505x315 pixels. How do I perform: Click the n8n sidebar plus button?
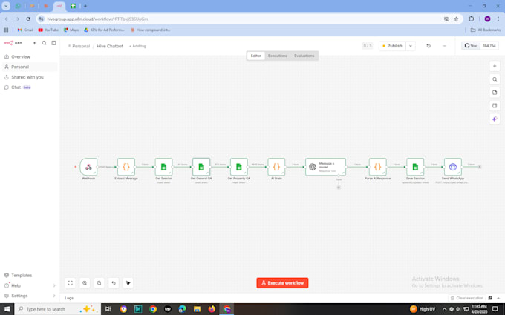[34, 43]
